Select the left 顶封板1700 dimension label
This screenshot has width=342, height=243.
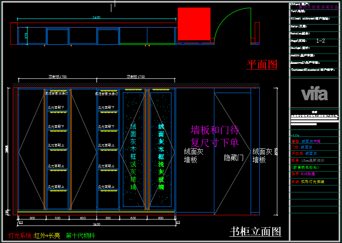pos(57,77)
